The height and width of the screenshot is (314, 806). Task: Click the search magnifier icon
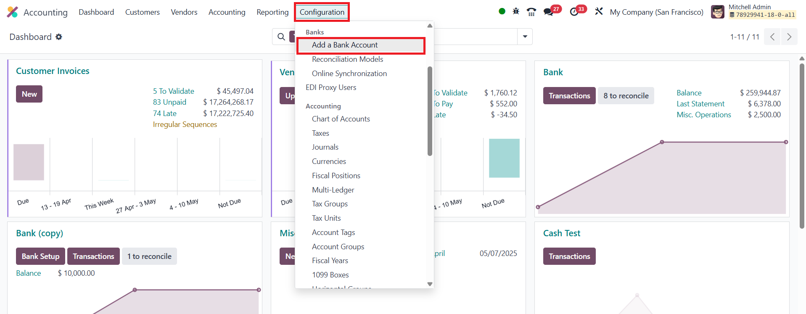[281, 37]
